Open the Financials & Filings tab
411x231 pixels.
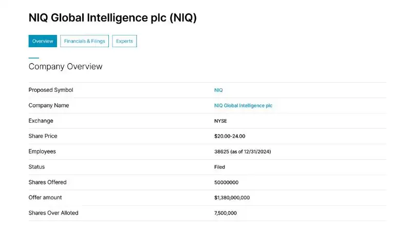point(84,41)
